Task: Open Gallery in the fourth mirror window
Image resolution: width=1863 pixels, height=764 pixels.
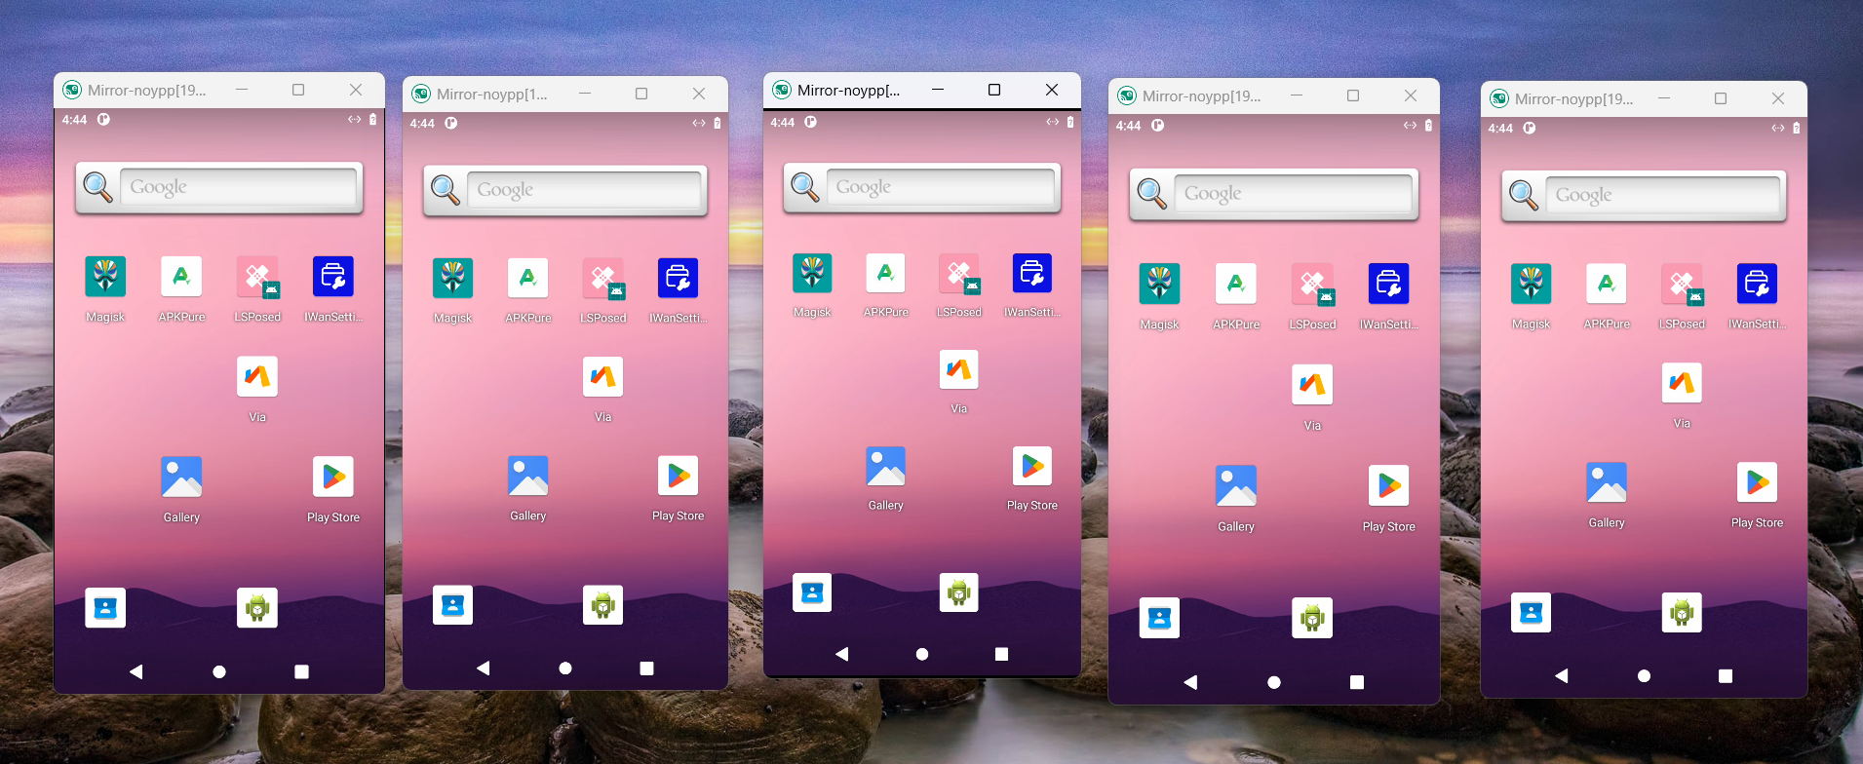Action: tap(1236, 485)
